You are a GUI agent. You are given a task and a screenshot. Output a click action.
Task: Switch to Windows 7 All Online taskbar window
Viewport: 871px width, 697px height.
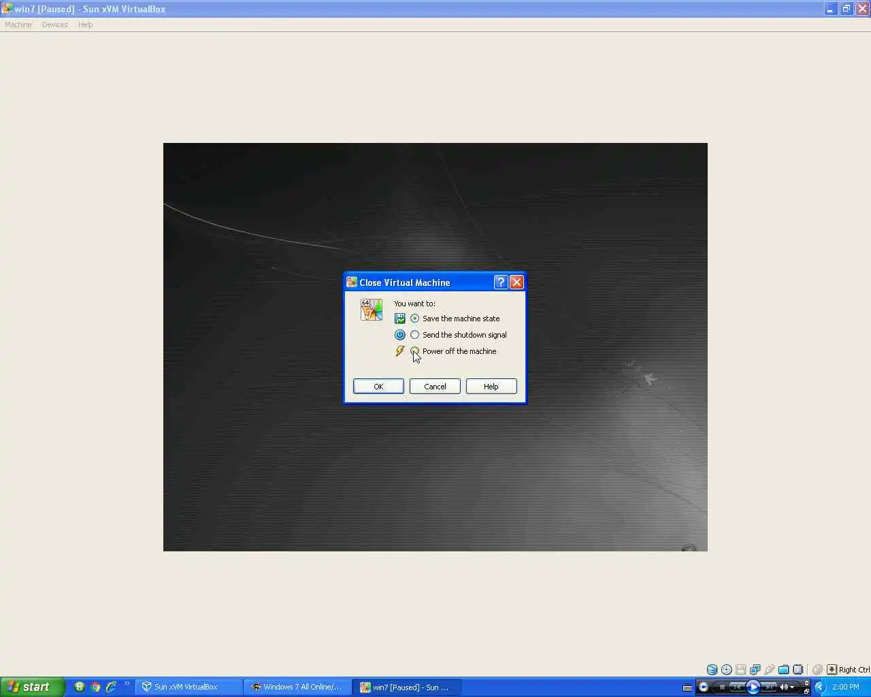pos(297,687)
